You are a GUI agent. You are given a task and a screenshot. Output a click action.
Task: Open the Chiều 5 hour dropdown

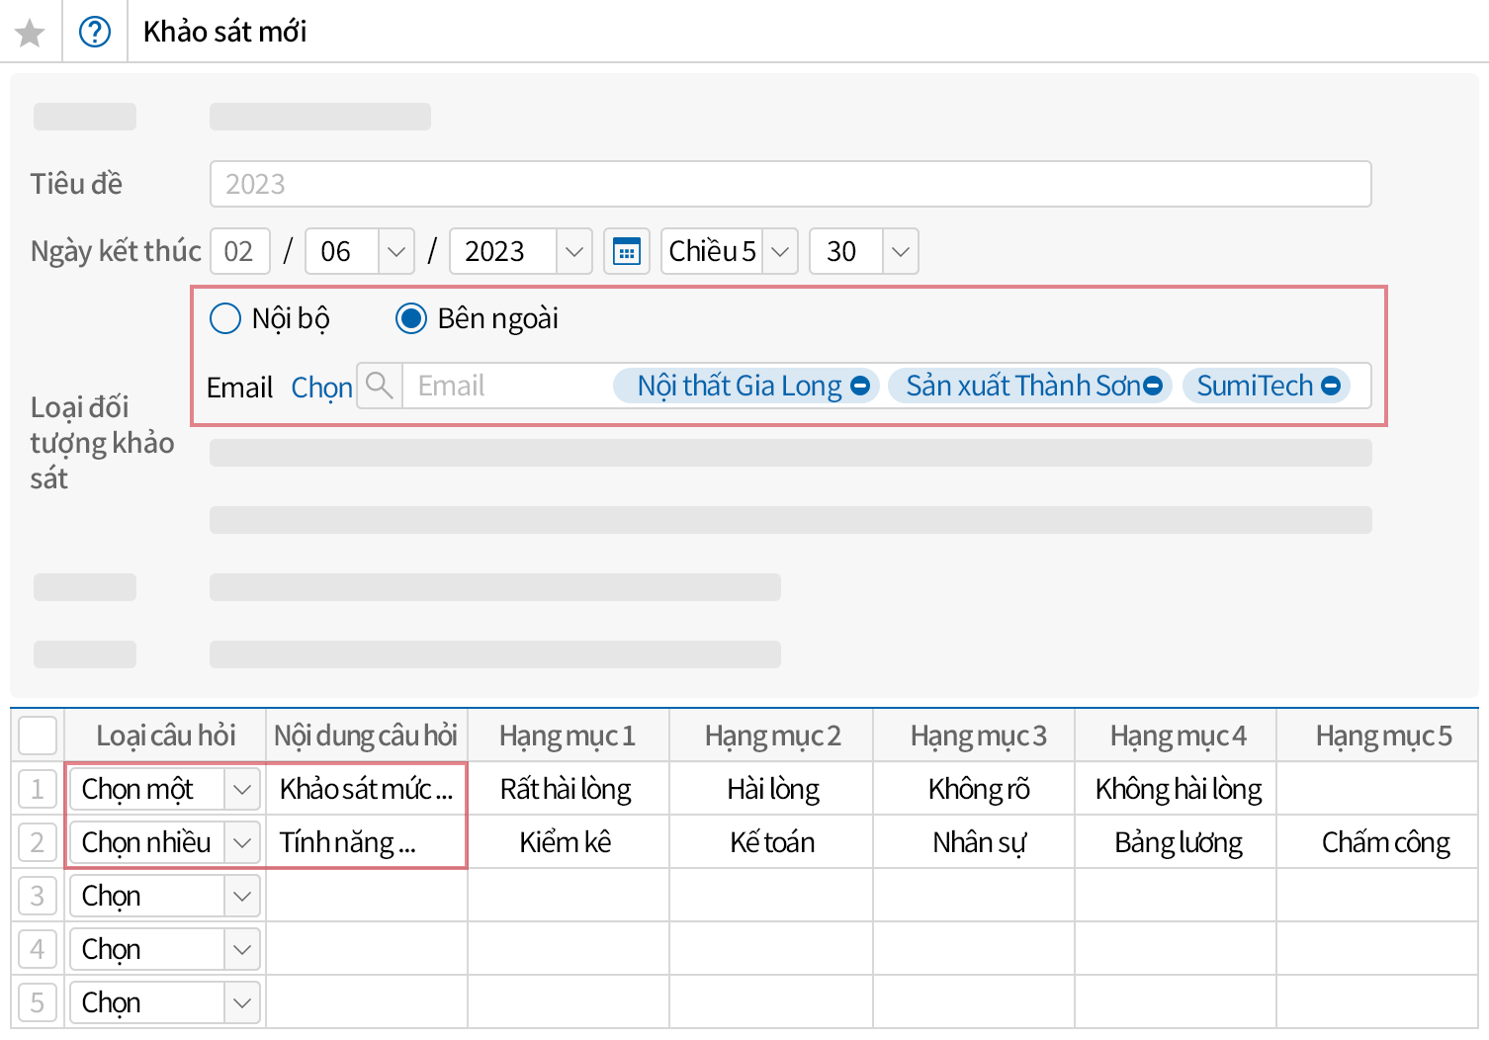coord(780,251)
